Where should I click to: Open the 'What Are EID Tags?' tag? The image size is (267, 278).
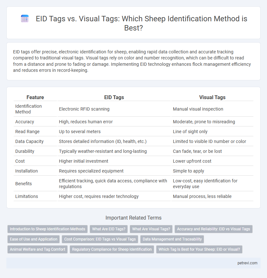point(109,229)
